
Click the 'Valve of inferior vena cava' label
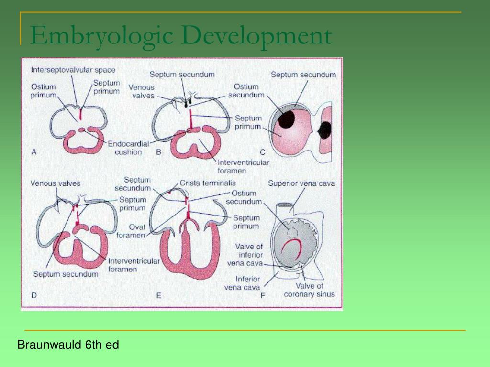click(x=245, y=255)
